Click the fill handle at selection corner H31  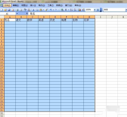tap(95, 112)
